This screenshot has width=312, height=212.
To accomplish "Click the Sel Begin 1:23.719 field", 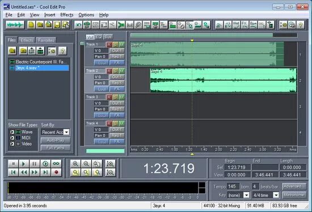I will (x=237, y=167).
